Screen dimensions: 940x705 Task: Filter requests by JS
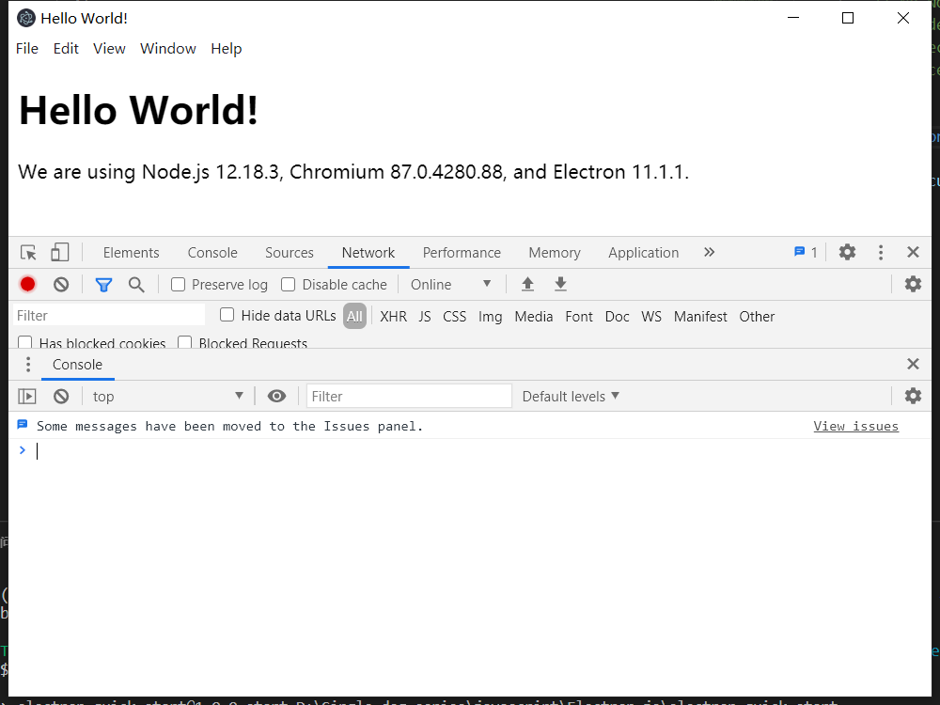pos(425,317)
